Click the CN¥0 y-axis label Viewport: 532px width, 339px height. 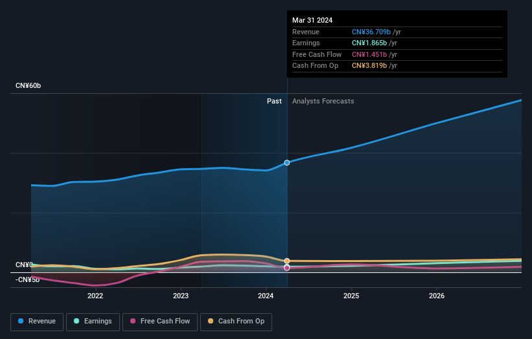24,265
